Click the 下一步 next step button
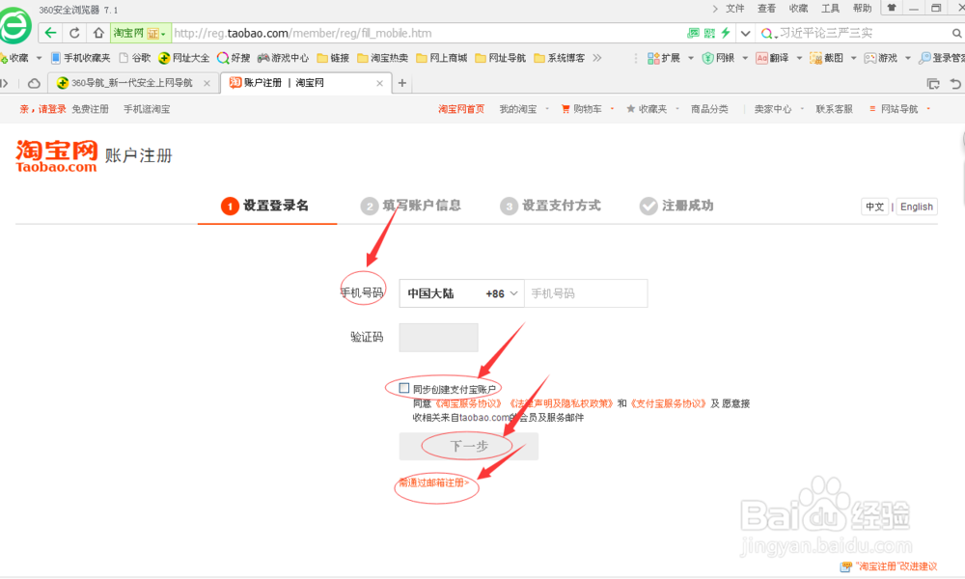This screenshot has height=579, width=965. tap(468, 446)
